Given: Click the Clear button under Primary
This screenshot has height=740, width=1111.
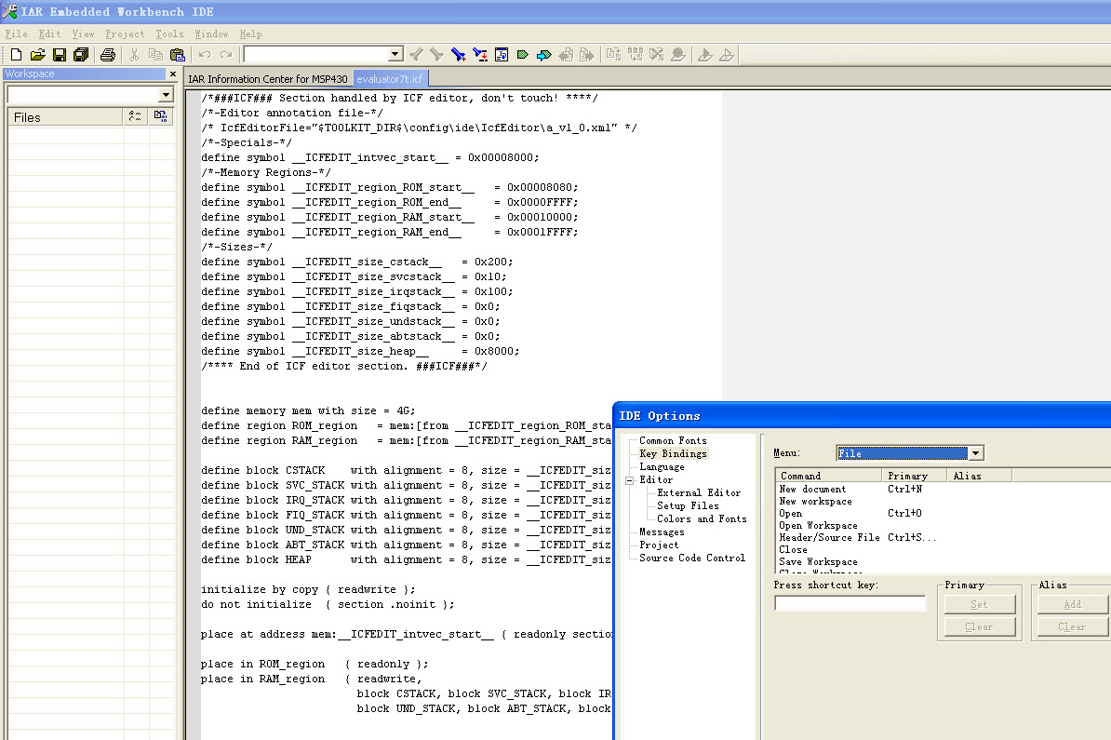Looking at the screenshot, I should click(x=979, y=626).
